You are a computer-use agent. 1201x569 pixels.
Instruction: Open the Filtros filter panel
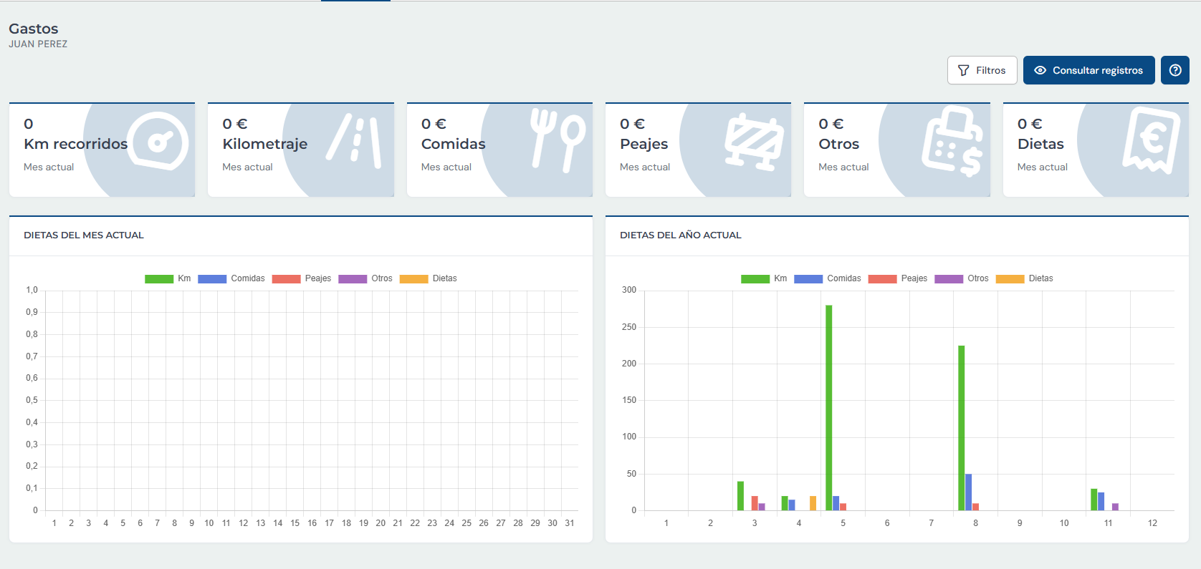(982, 70)
